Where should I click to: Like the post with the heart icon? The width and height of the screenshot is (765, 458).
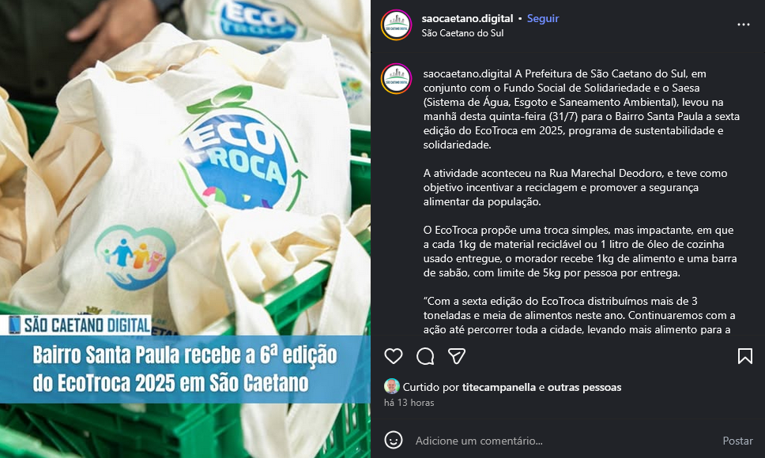pos(394,356)
